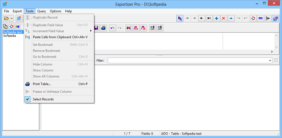Open the Export menu
282x138 pixels.
coord(17,11)
